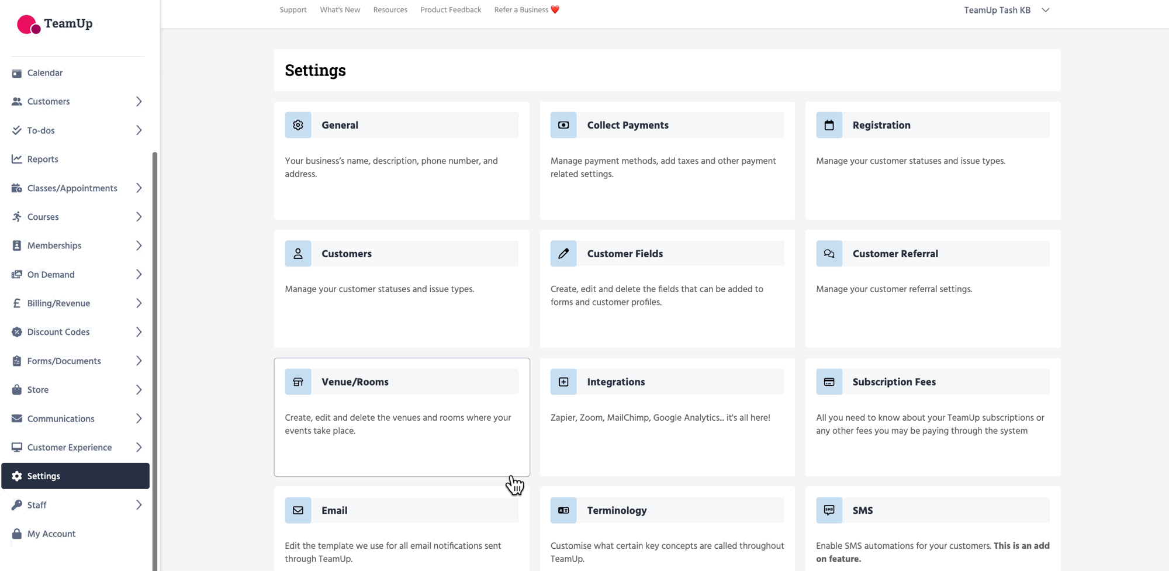Click the pencil icon for Customer Fields
The height and width of the screenshot is (571, 1169).
coord(563,254)
